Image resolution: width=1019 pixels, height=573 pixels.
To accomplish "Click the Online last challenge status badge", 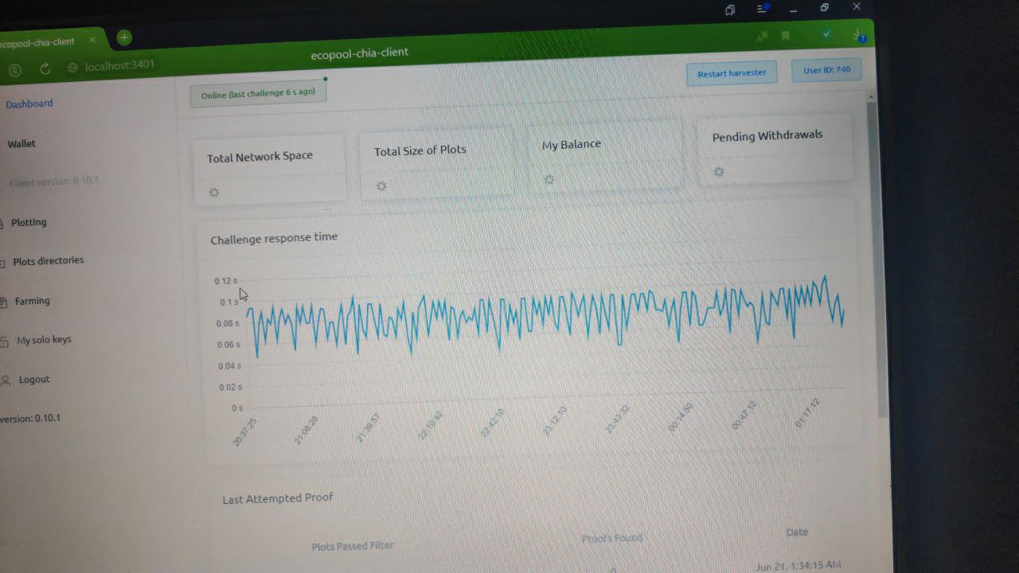I will [258, 94].
